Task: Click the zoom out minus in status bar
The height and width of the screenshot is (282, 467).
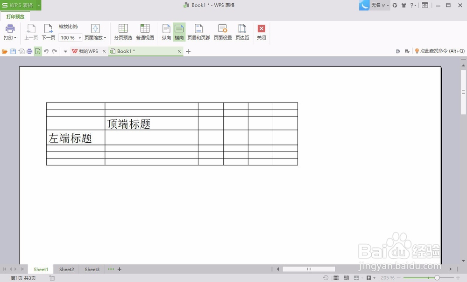Action: (398, 278)
